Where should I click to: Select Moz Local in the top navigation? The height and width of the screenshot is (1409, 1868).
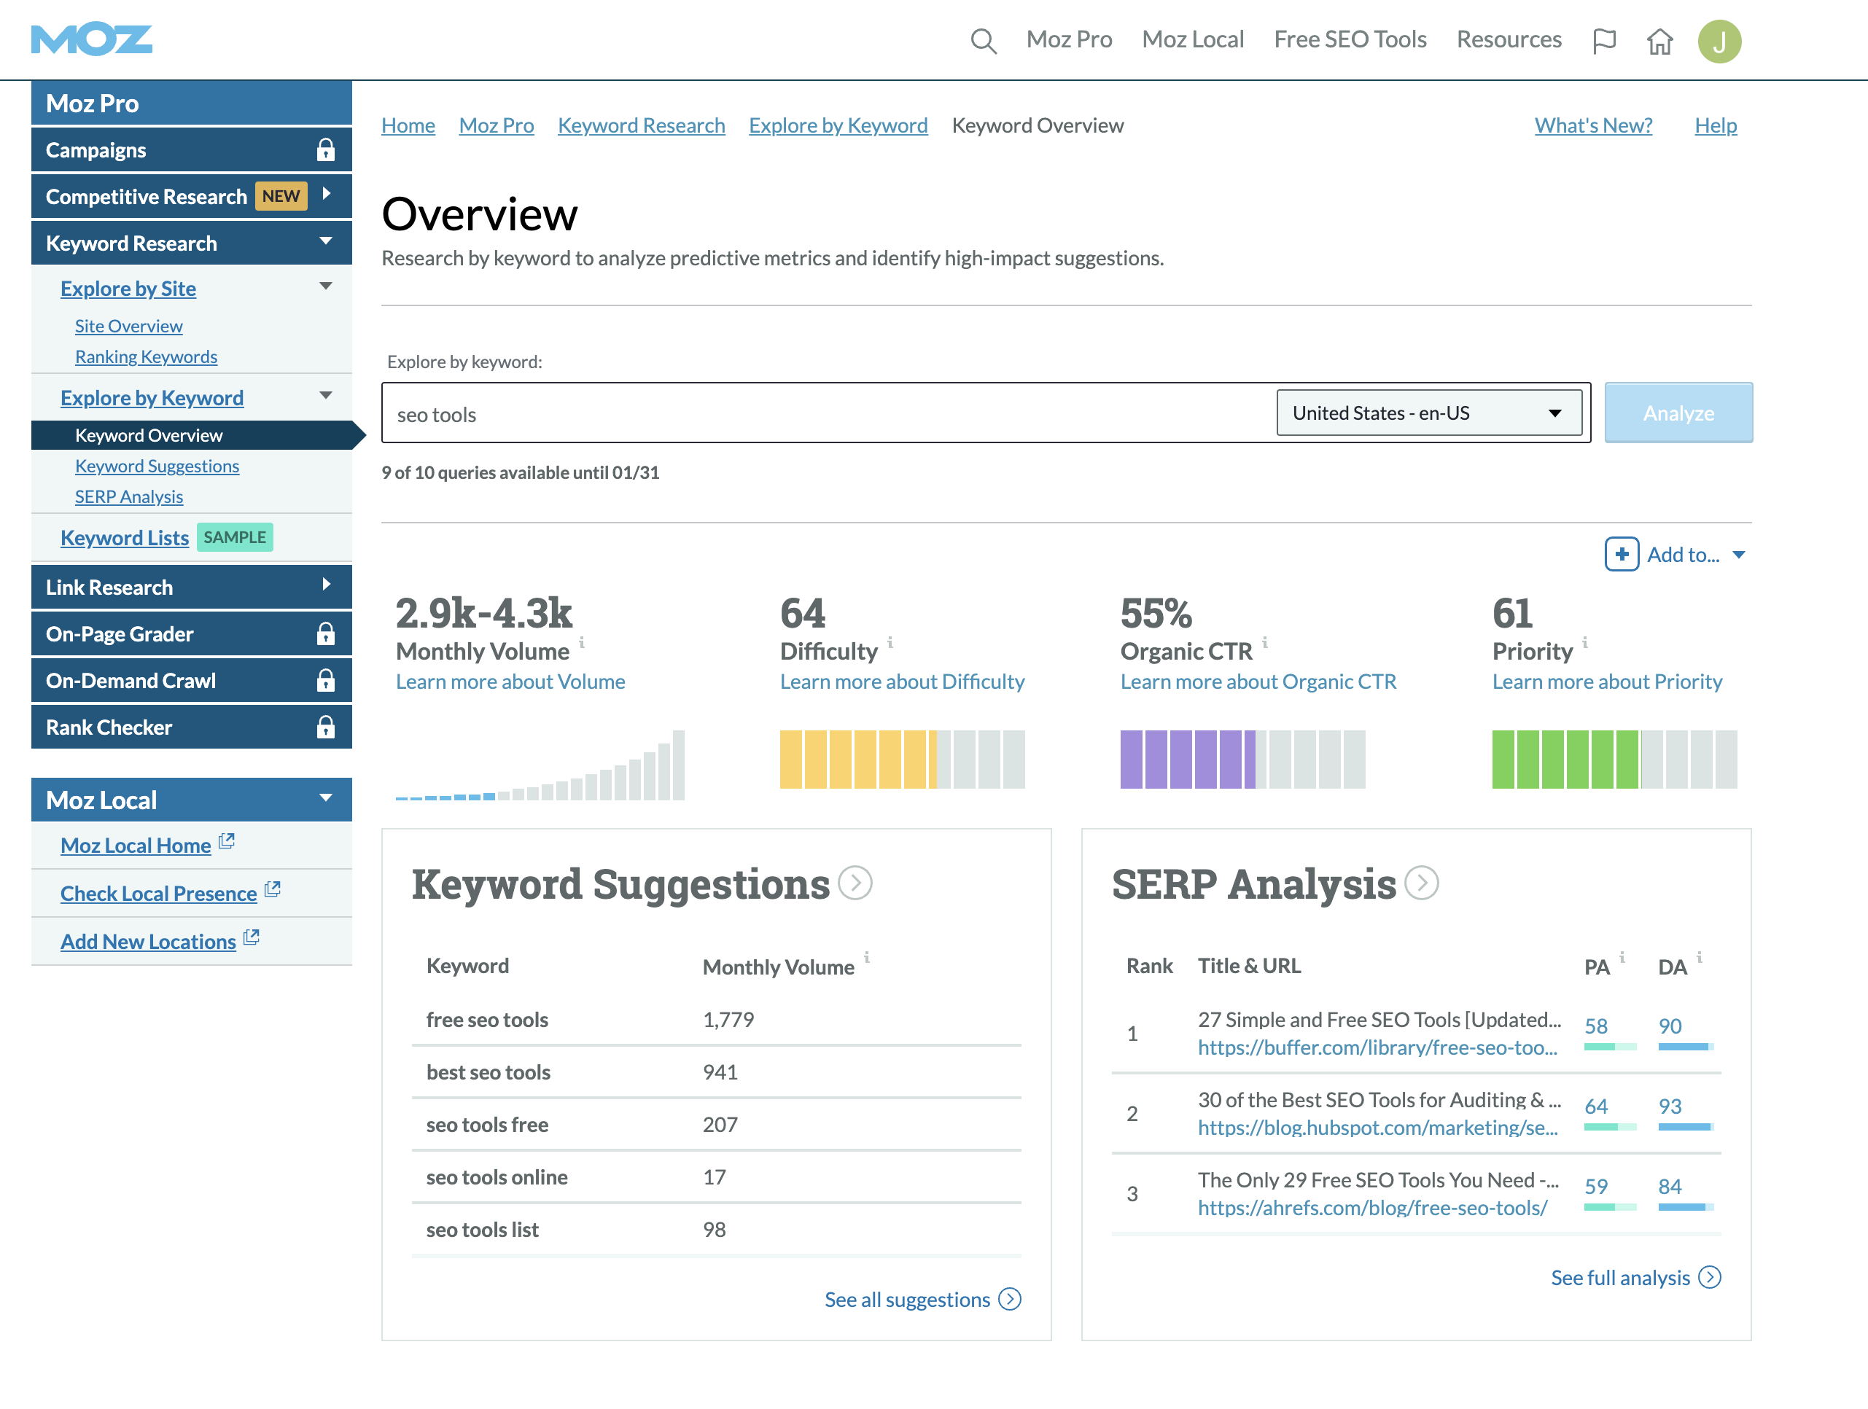click(x=1192, y=39)
